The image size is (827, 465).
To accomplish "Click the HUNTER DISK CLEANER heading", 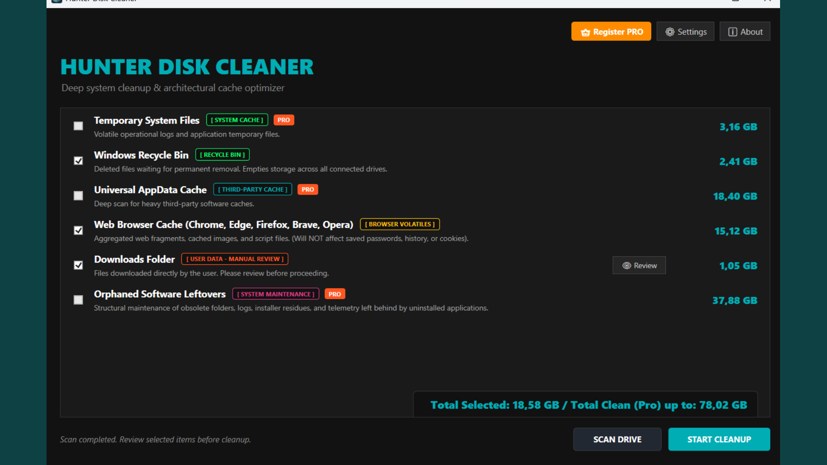I will (x=187, y=67).
